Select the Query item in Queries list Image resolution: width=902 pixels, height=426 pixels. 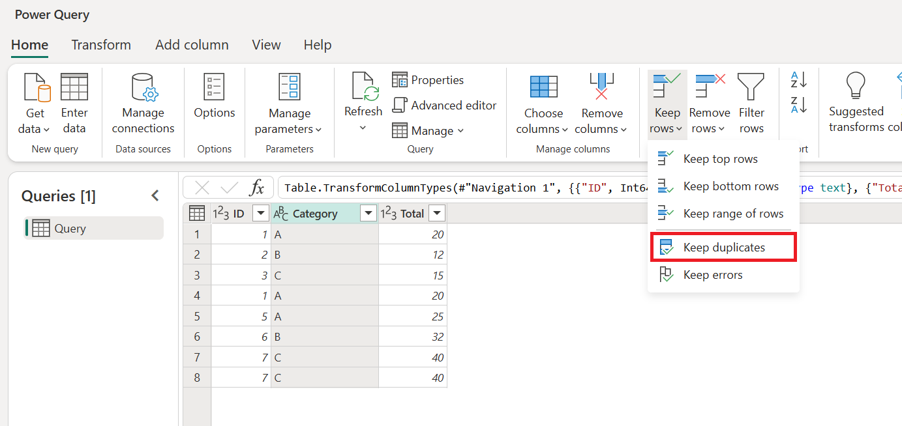pos(94,229)
